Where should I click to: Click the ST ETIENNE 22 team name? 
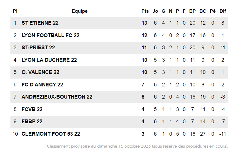point(40,23)
